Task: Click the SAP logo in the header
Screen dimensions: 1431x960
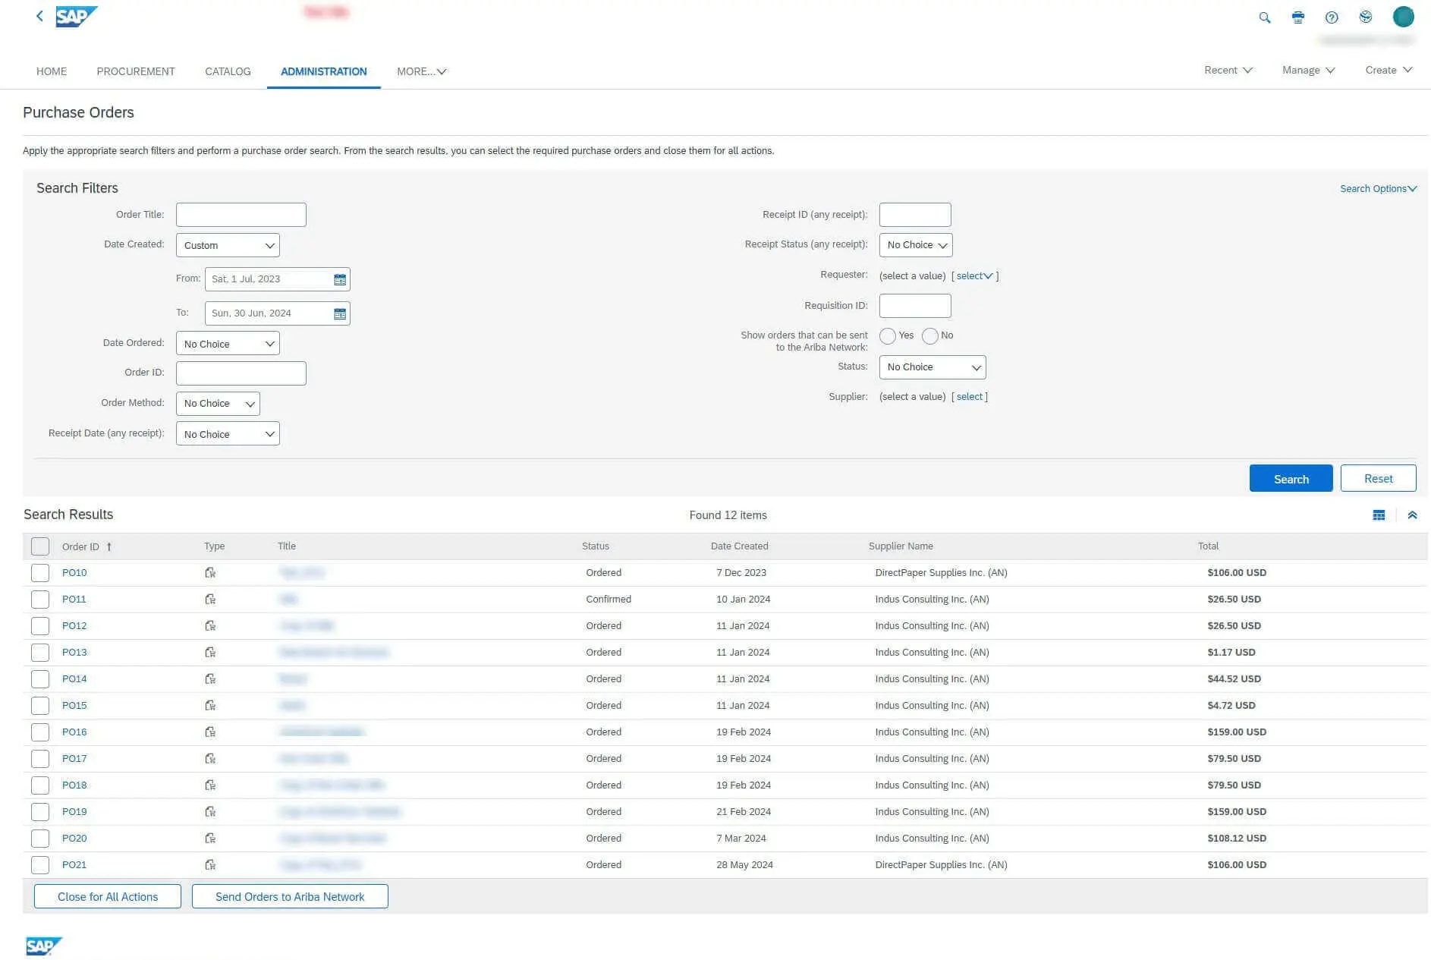Action: click(x=77, y=16)
